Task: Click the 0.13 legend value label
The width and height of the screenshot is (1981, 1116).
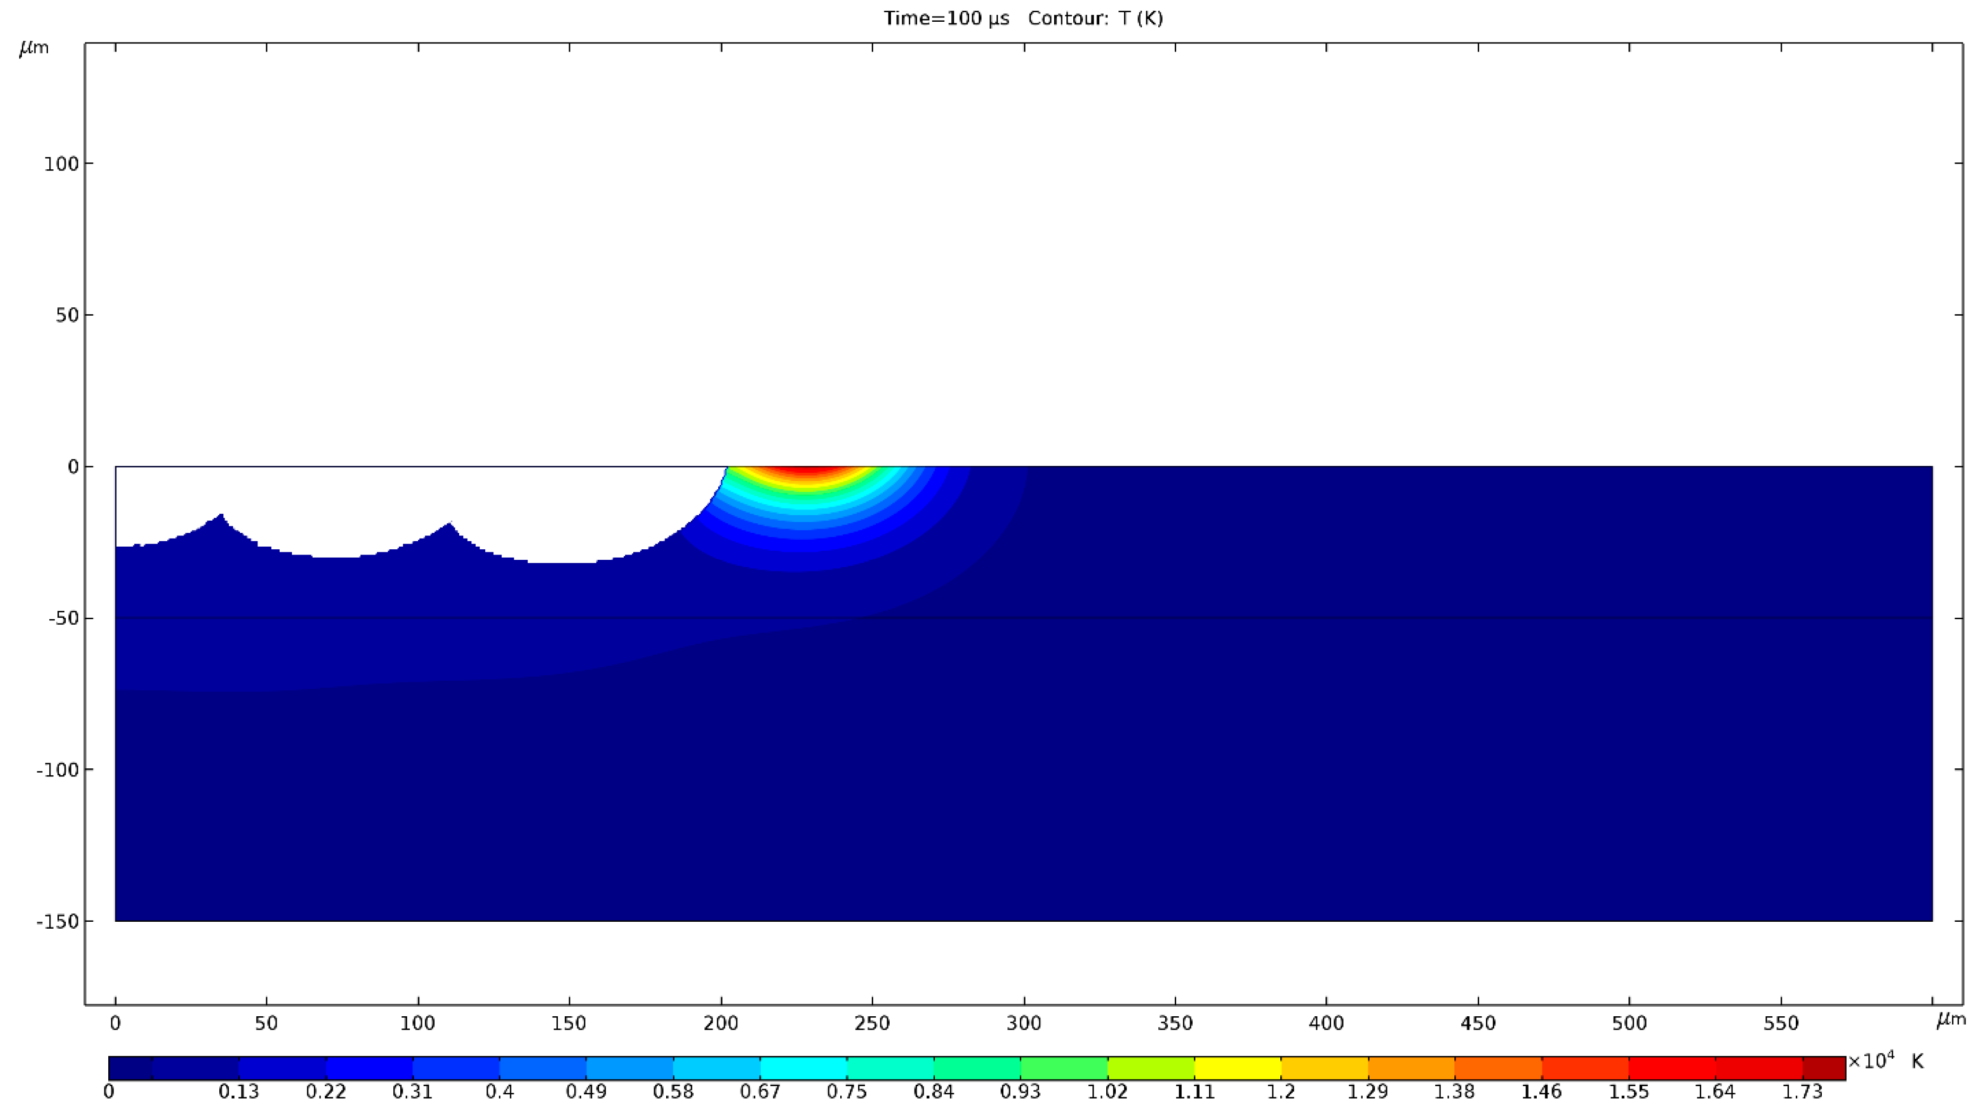Action: [238, 1092]
